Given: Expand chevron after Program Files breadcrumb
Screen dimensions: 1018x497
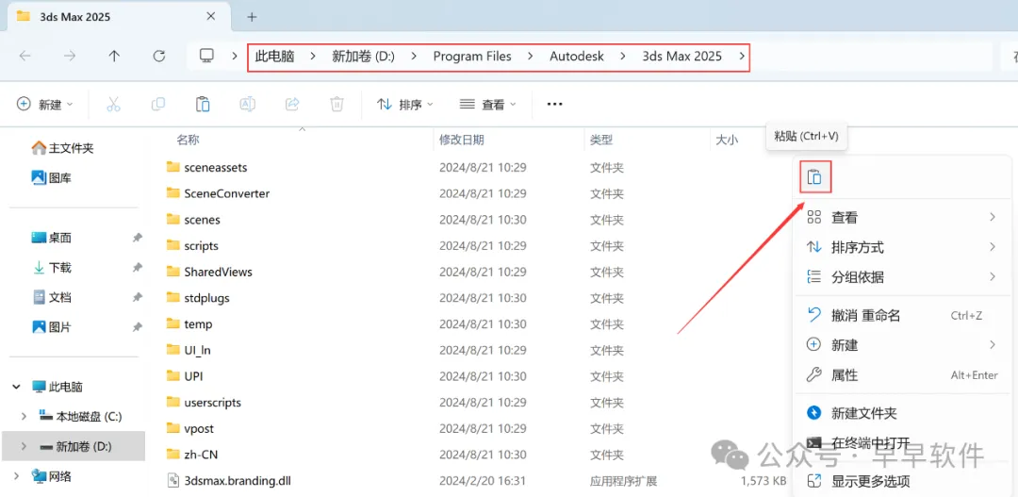Looking at the screenshot, I should (x=531, y=57).
